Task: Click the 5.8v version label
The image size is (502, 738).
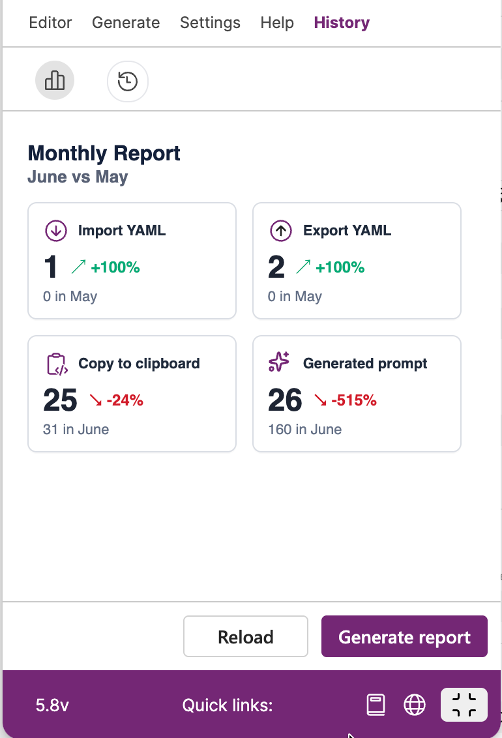Action: coord(52,705)
